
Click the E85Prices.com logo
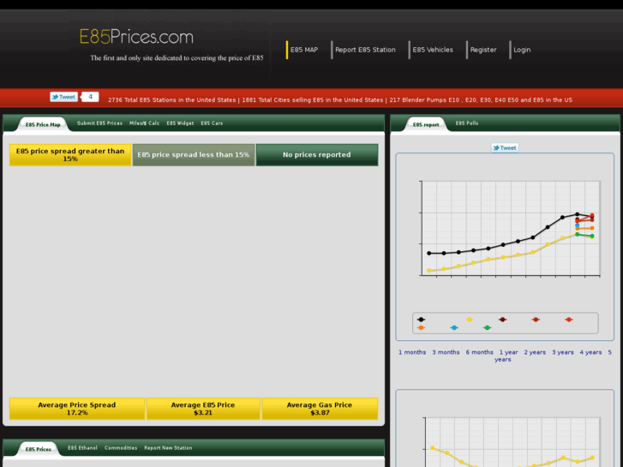point(136,37)
